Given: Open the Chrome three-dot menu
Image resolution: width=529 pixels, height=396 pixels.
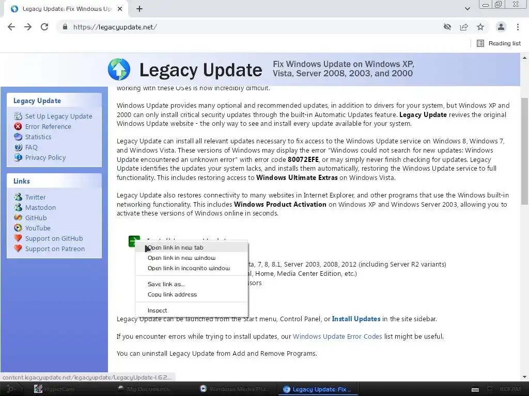Looking at the screenshot, I should tap(518, 27).
